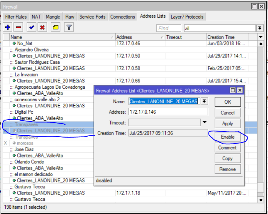This screenshot has height=214, width=268.
Task: Click into the Find search field
Action: 168,28
